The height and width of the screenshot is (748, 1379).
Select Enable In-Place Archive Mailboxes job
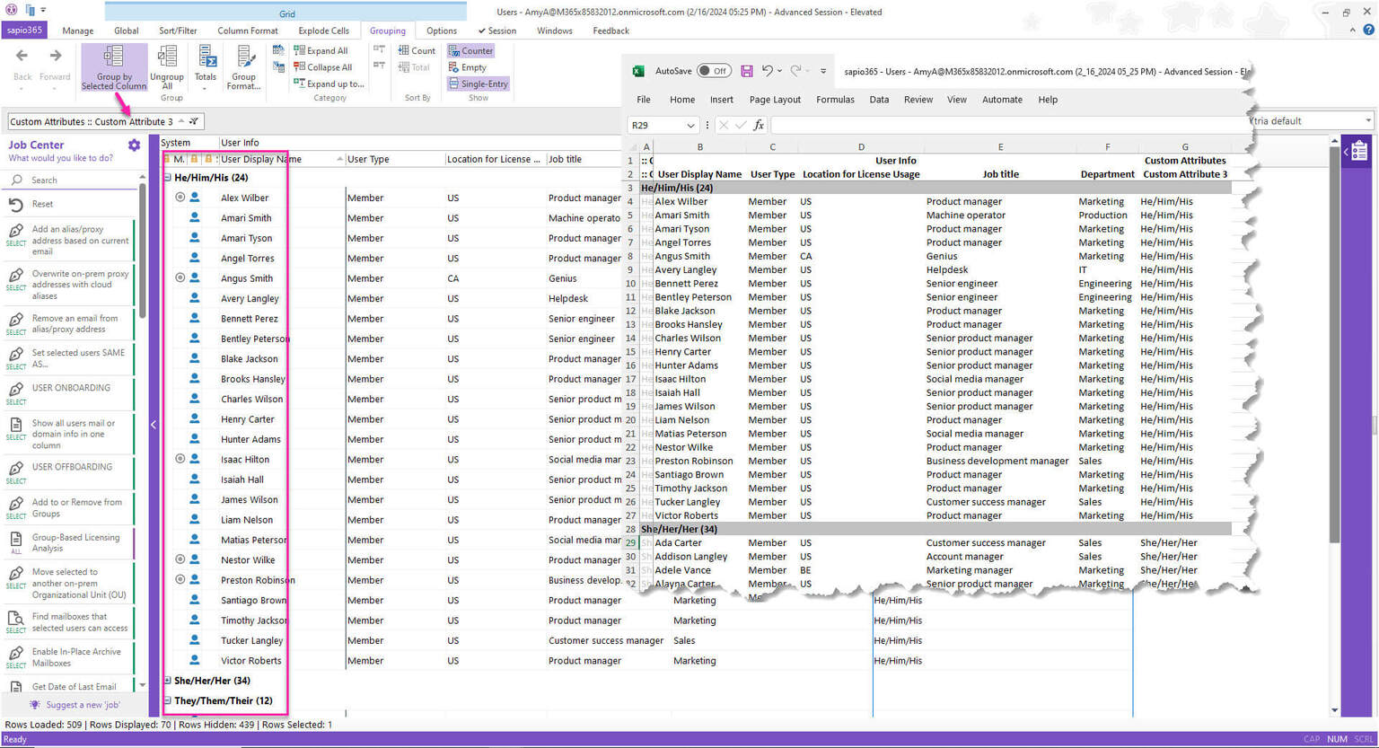(x=72, y=658)
